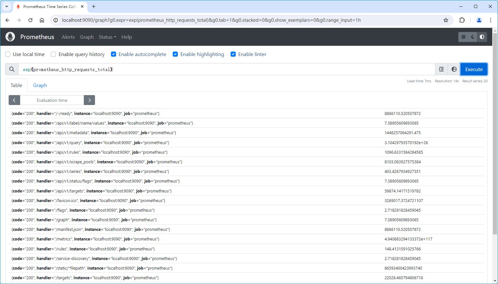Go forward in browser history
Screen dimensions: 498x284
[19, 20]
